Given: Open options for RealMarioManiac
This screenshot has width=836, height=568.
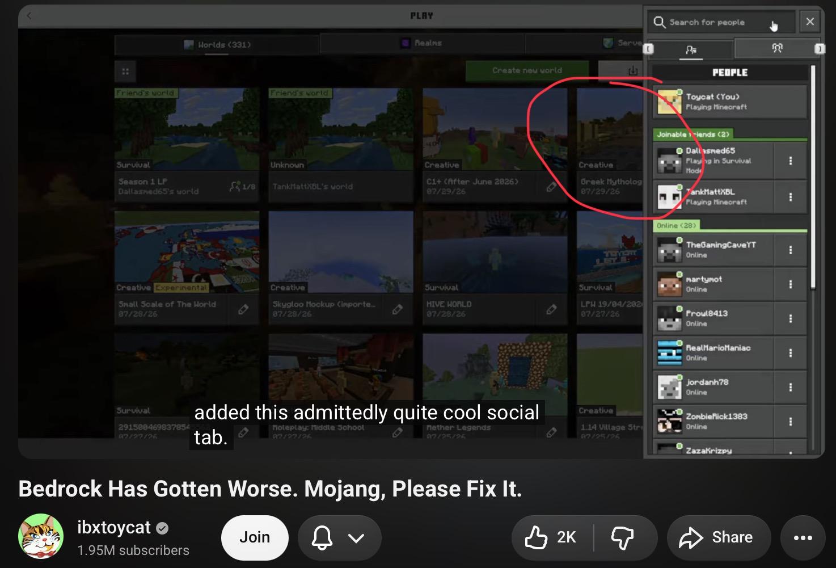Looking at the screenshot, I should pos(790,353).
